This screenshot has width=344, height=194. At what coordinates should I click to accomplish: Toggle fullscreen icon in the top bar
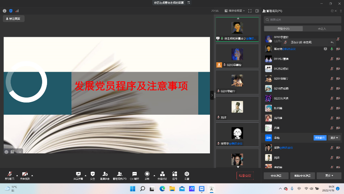tap(250, 11)
